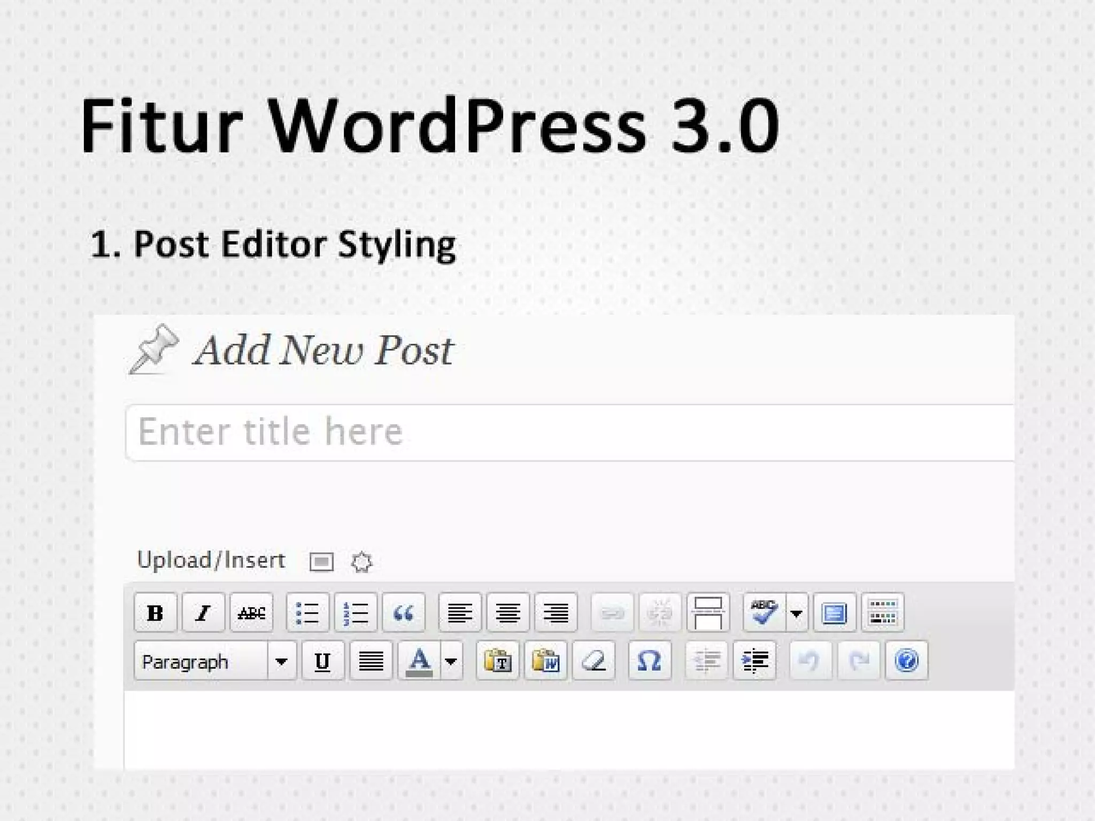1095x821 pixels.
Task: Toggle italic formatting button
Action: tap(203, 613)
